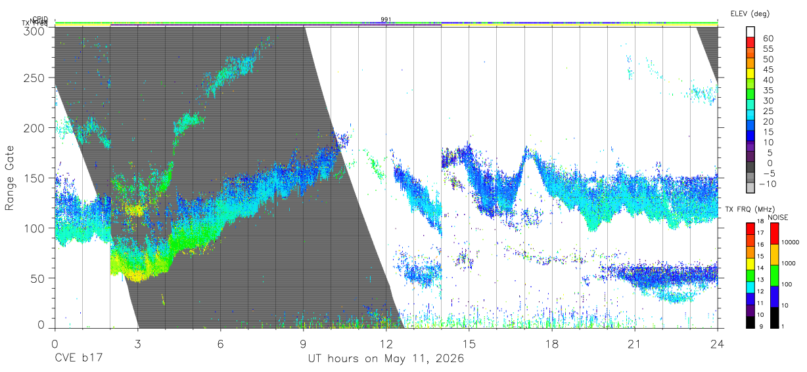Click the '3' tick label on UT hours axis
The image size is (807, 372).
pyautogui.click(x=137, y=344)
